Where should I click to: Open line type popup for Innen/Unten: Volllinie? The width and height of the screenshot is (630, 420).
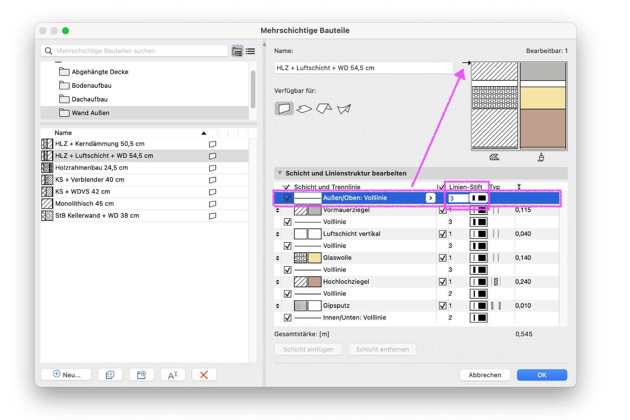308,318
